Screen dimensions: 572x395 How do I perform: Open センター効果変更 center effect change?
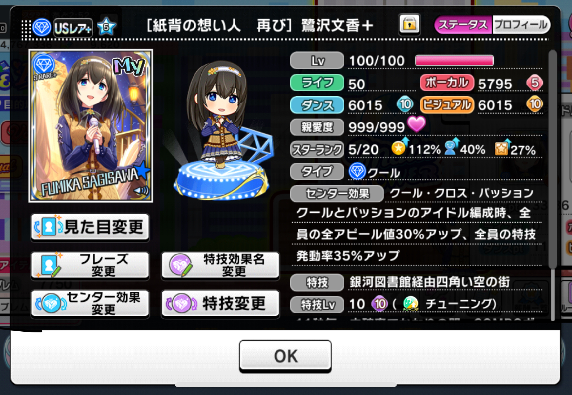point(90,304)
